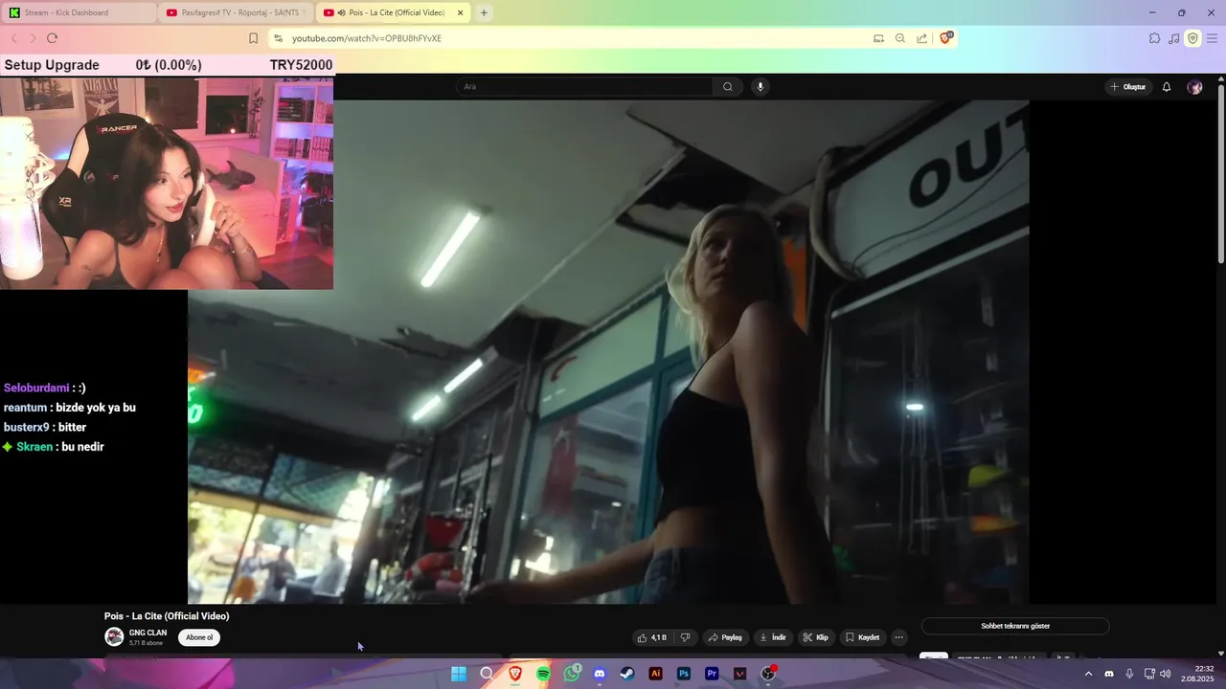Like the video with thumbs up
The image size is (1226, 689).
(652, 637)
